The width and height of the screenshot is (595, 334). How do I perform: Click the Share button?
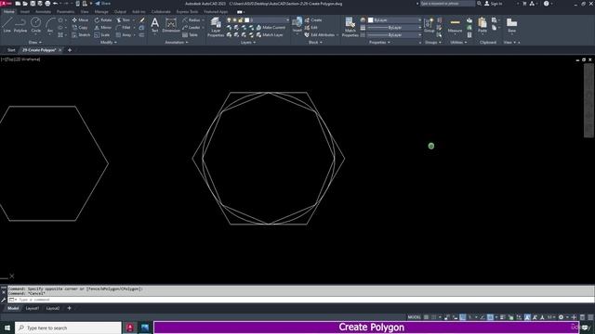point(102,4)
